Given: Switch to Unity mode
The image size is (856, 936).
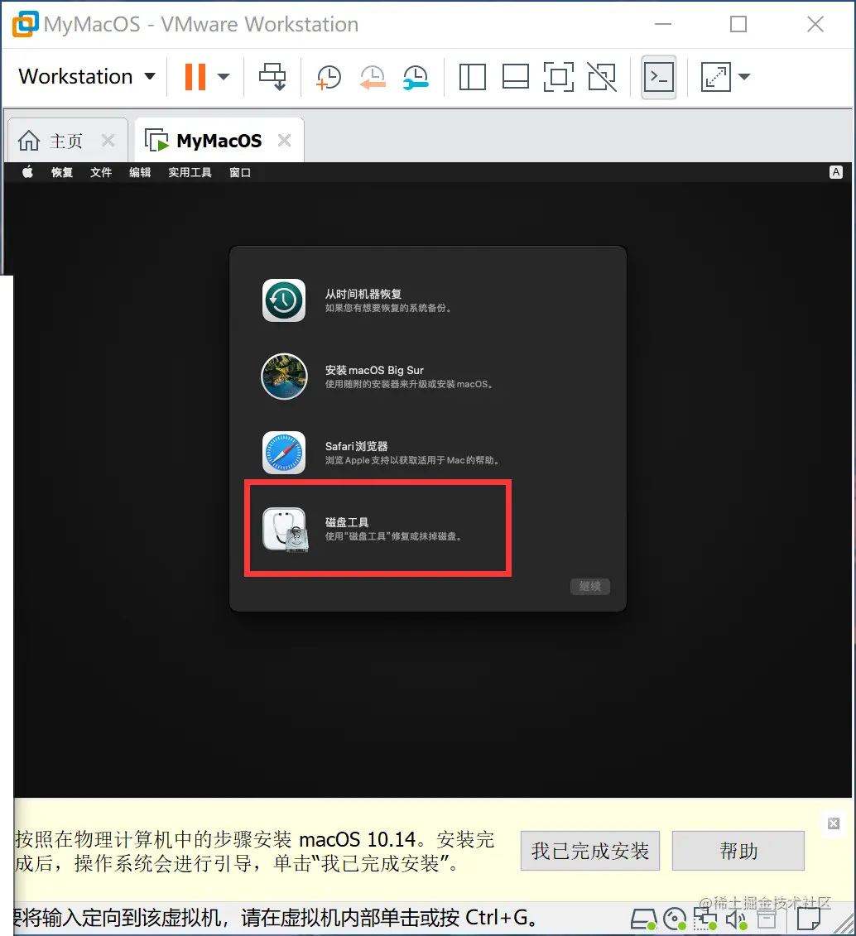Looking at the screenshot, I should [602, 77].
